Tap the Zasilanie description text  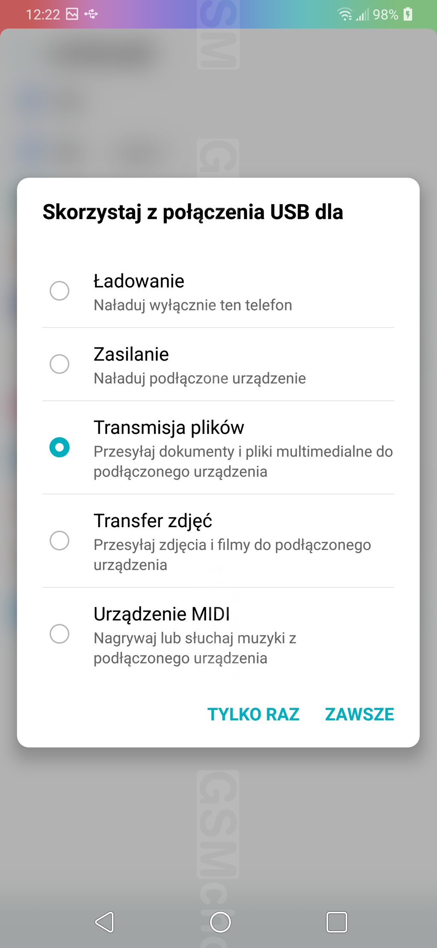(x=200, y=379)
